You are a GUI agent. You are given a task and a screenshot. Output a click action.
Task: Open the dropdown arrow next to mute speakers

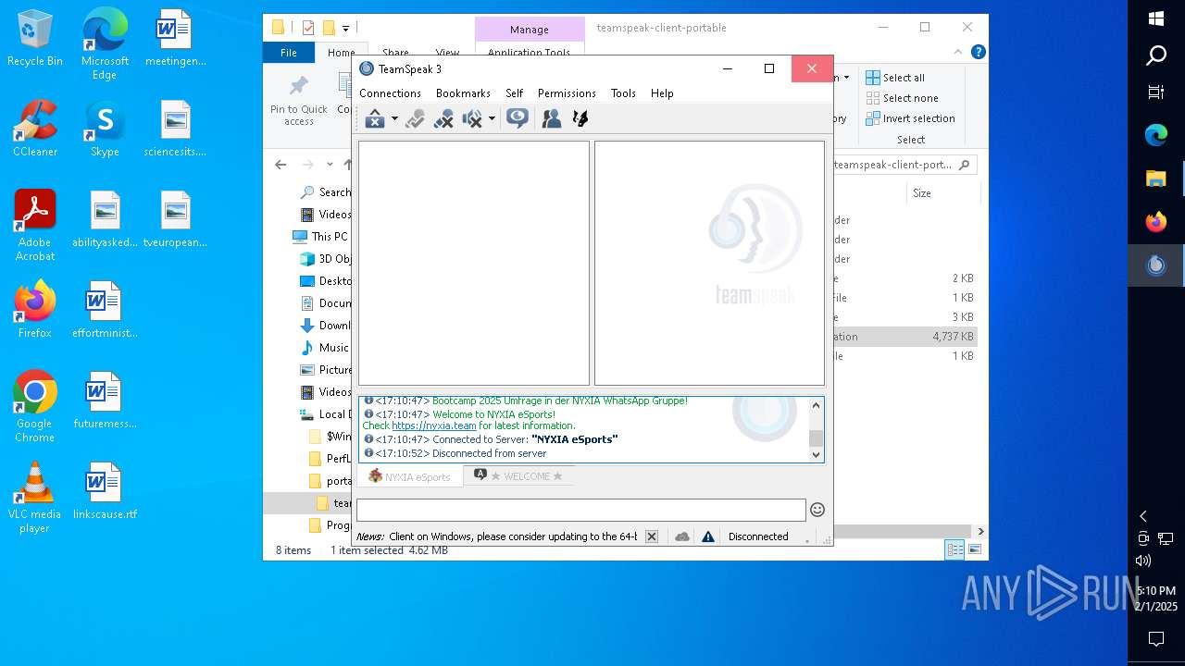(492, 118)
